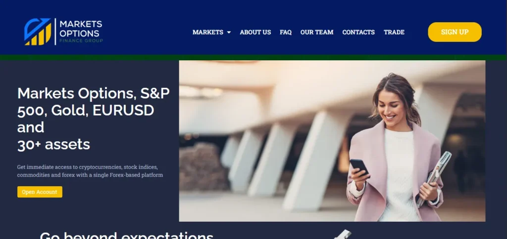
Task: Expand the Markets dropdown arrow
Action: click(x=229, y=32)
